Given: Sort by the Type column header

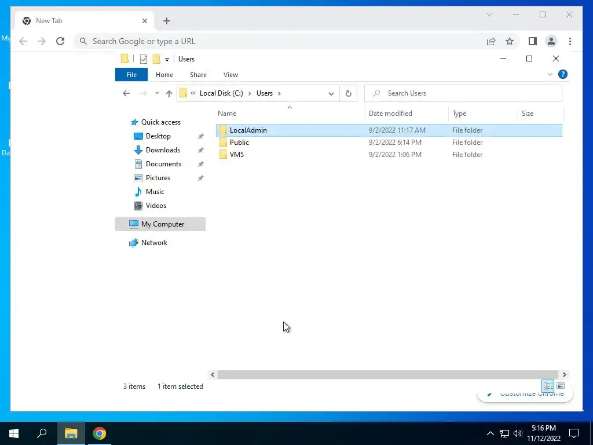Looking at the screenshot, I should (x=459, y=114).
